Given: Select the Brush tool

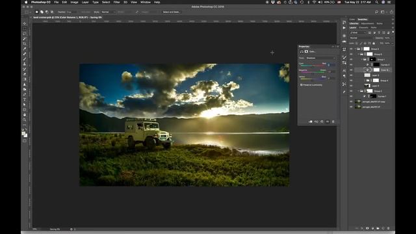Looking at the screenshot, I should click(x=25, y=59).
